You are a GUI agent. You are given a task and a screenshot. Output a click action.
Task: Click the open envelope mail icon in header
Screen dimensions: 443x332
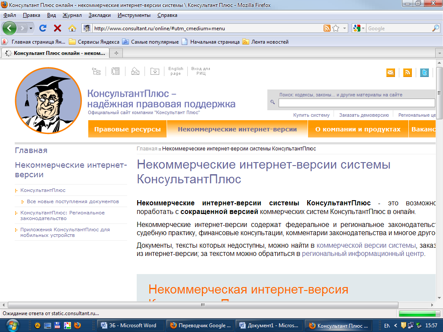point(135,71)
